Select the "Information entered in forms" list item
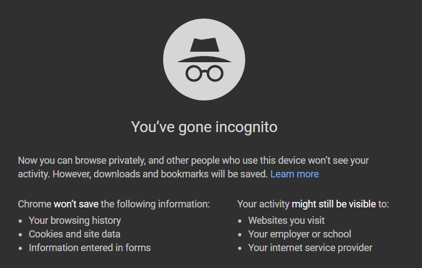This screenshot has height=268, width=422. [x=90, y=248]
